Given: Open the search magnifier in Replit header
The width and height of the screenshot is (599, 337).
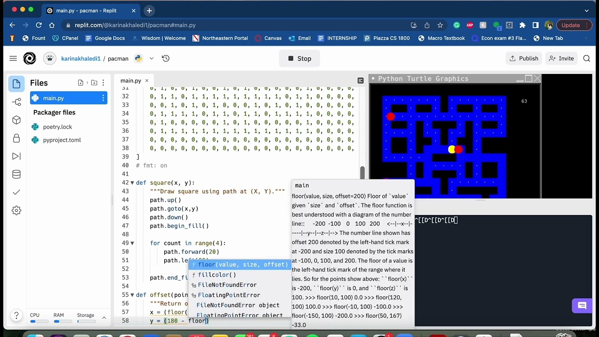Looking at the screenshot, I should [x=587, y=59].
